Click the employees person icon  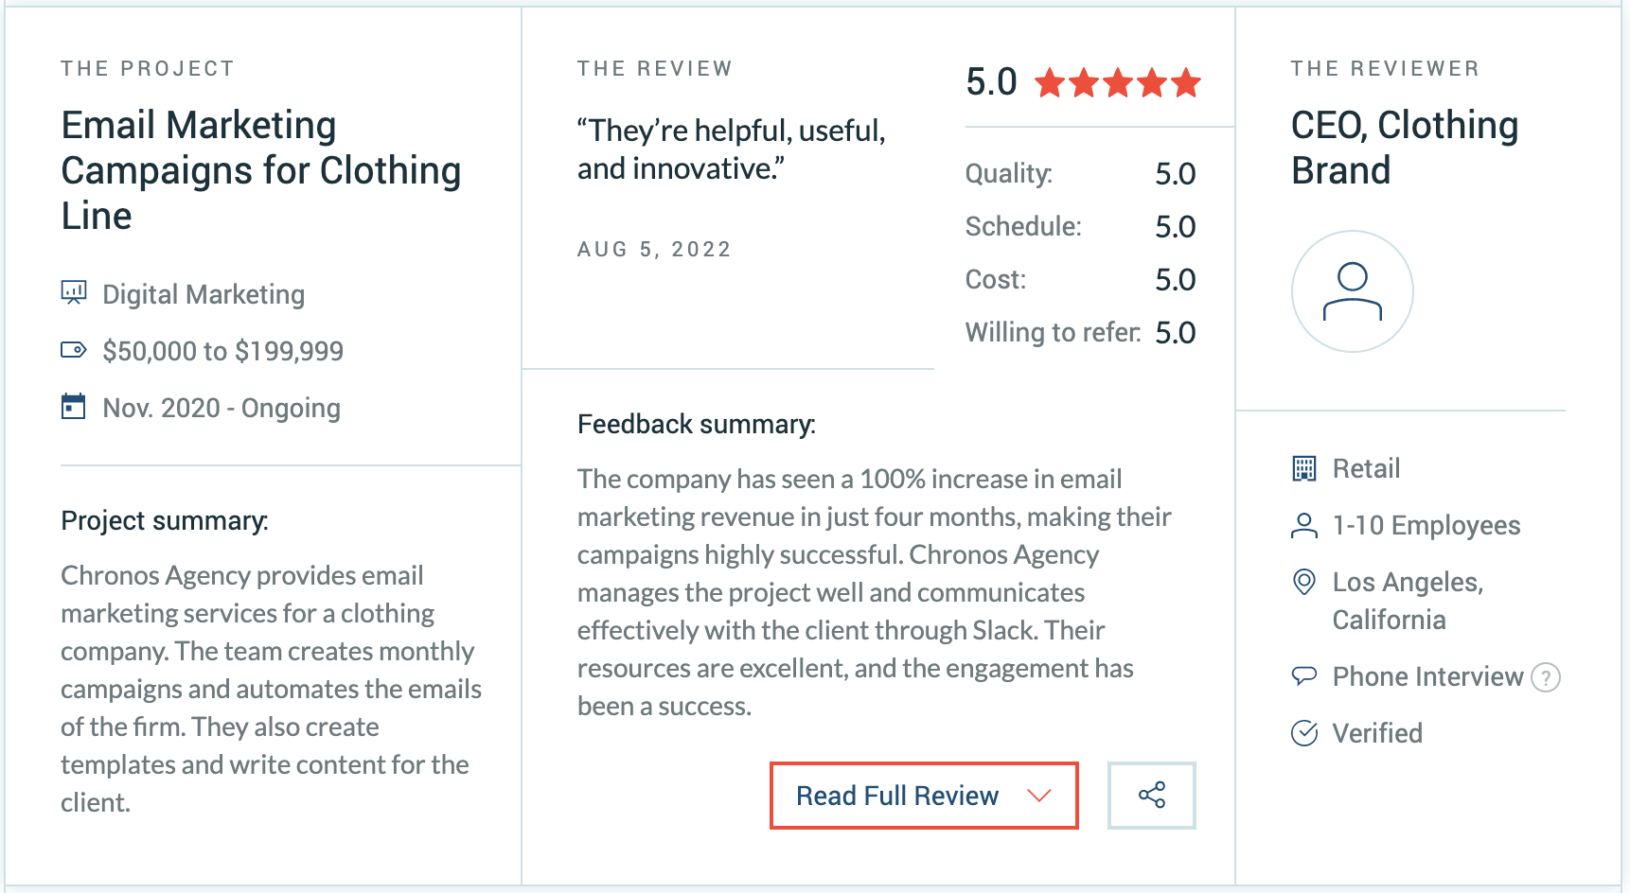point(1304,525)
